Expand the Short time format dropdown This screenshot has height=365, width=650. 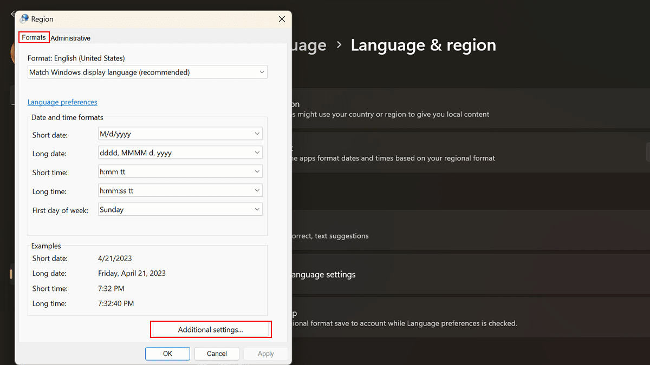180,172
